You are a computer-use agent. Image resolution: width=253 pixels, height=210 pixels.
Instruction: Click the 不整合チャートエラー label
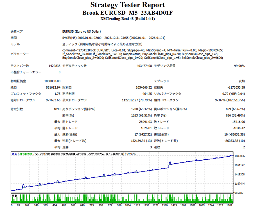26,72
